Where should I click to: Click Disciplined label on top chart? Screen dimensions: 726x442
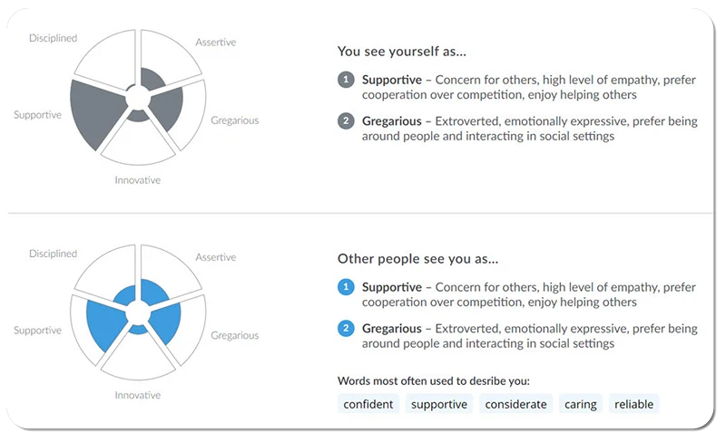(x=53, y=38)
